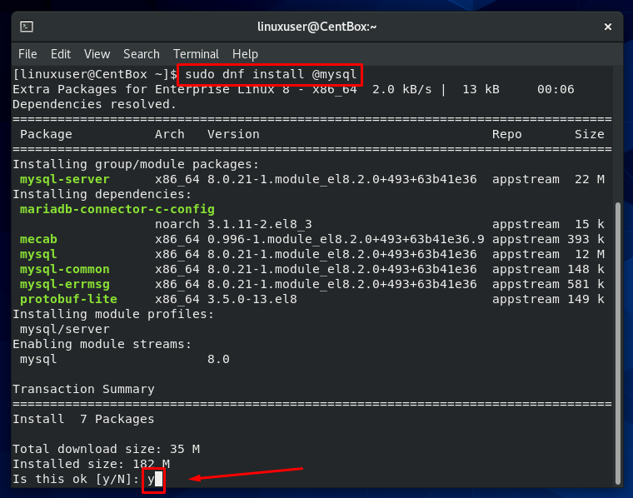Click 'Dependencies resolved.' line
Image resolution: width=633 pixels, height=498 pixels.
click(95, 105)
